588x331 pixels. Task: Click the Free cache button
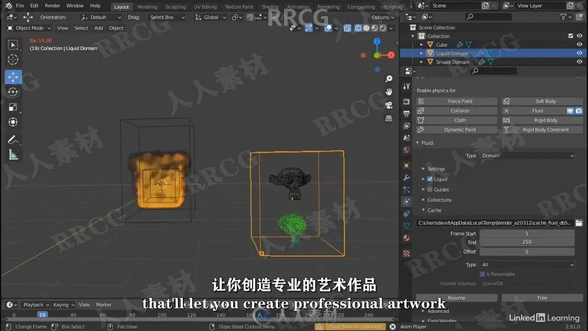click(x=543, y=298)
